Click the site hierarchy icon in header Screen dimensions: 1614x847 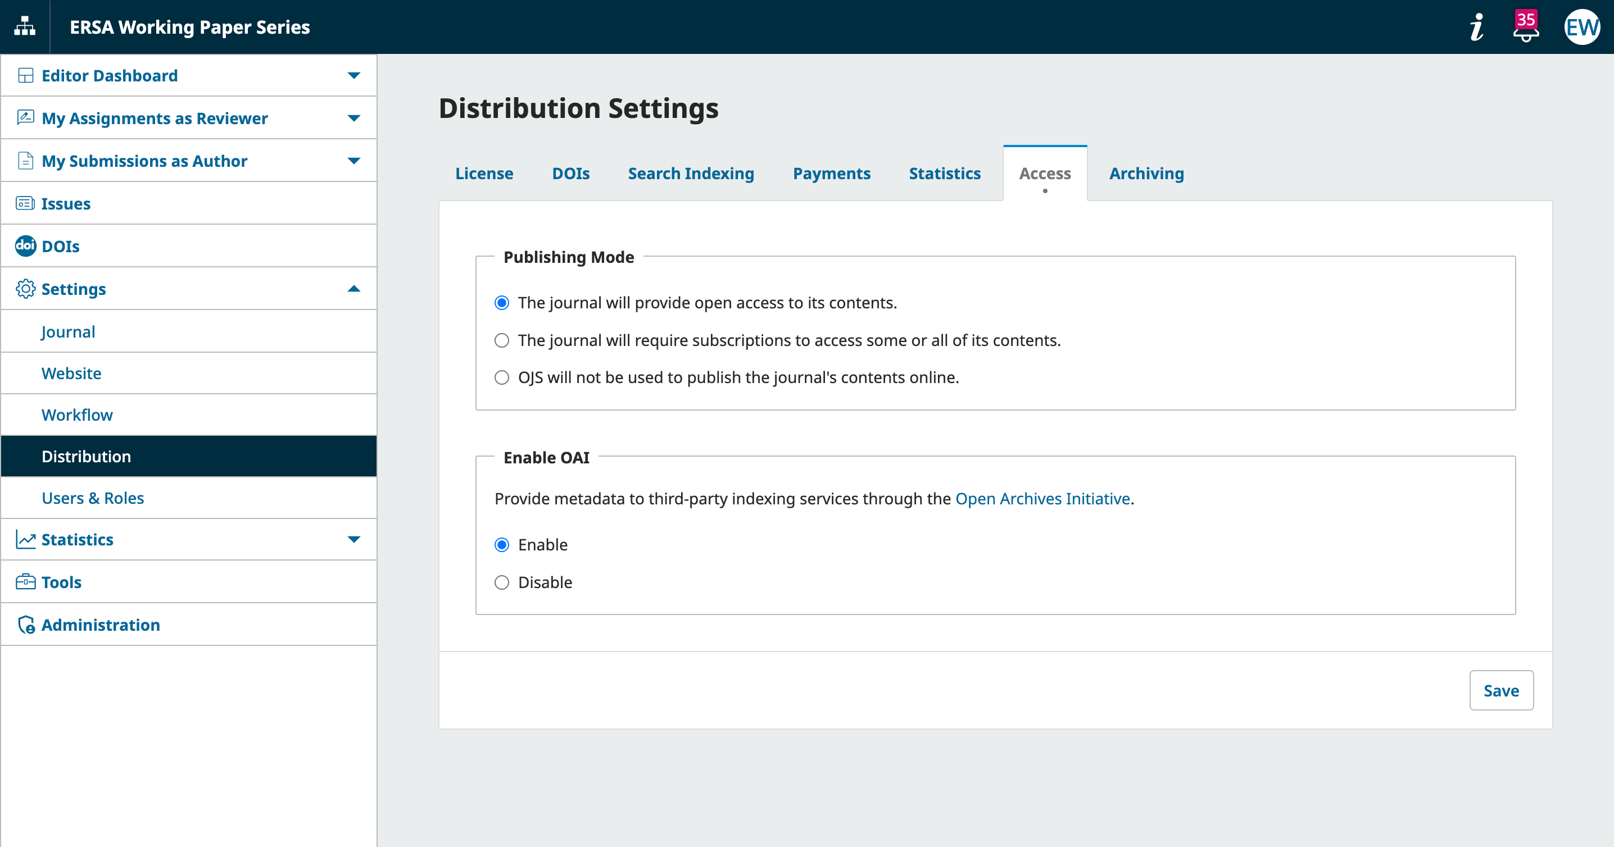pos(24,27)
